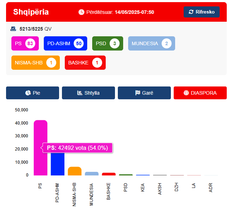Click the PS seat count circle 83
Screen dimensions: 236x221
point(30,43)
